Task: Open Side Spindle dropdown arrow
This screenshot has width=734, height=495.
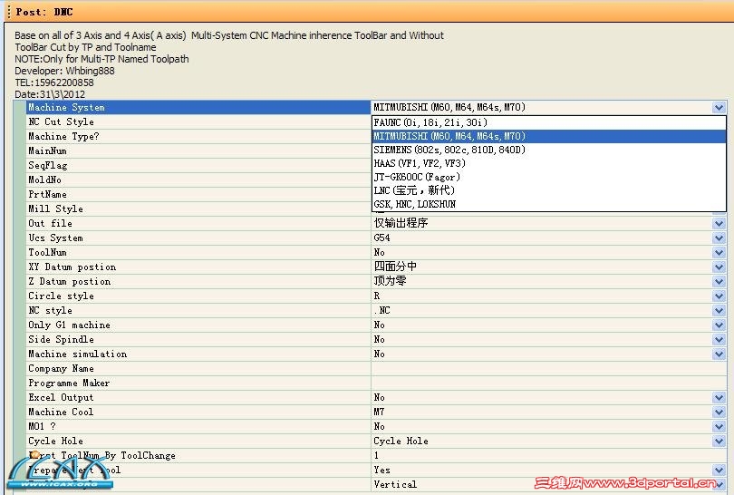Action: coord(719,340)
